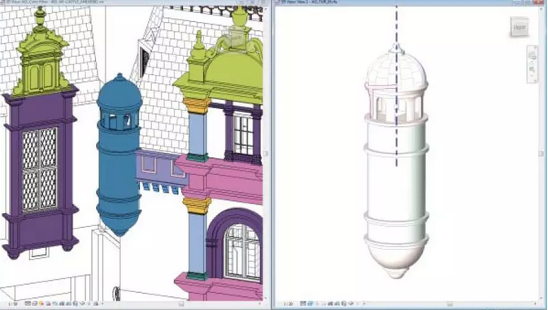Open visual style control in castle view
The width and height of the screenshot is (548, 310).
[x=35, y=303]
